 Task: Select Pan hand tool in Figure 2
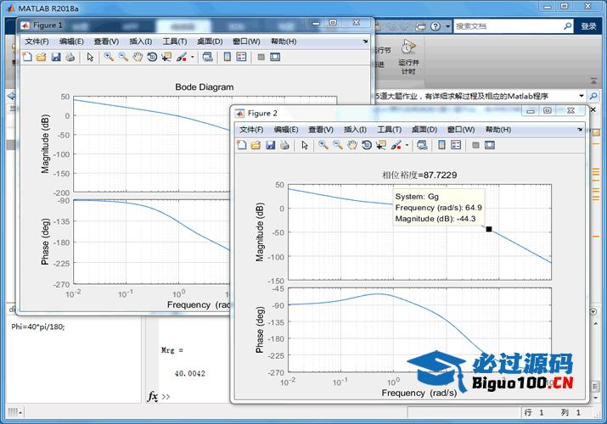351,145
